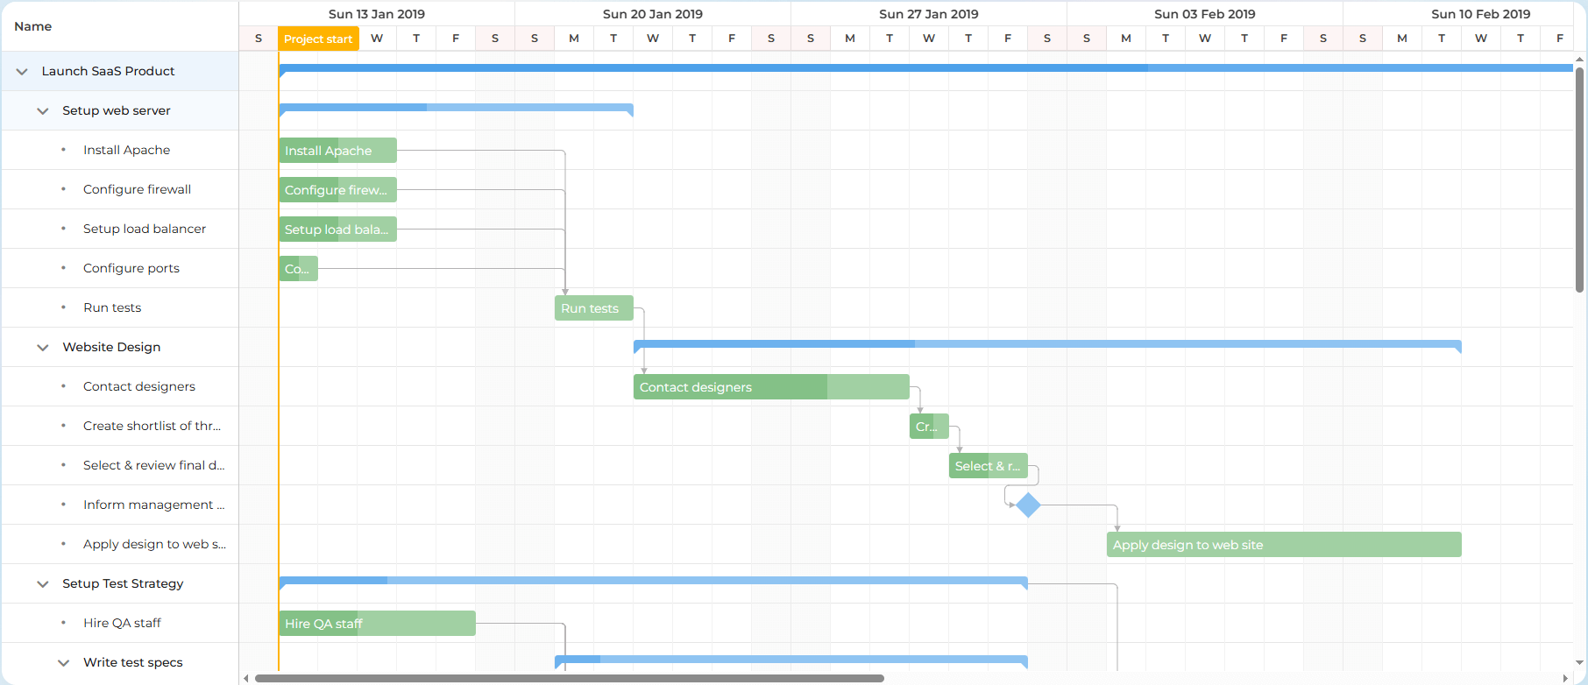Click the vertical scrollbar down arrow
1588x685 pixels.
1579,663
